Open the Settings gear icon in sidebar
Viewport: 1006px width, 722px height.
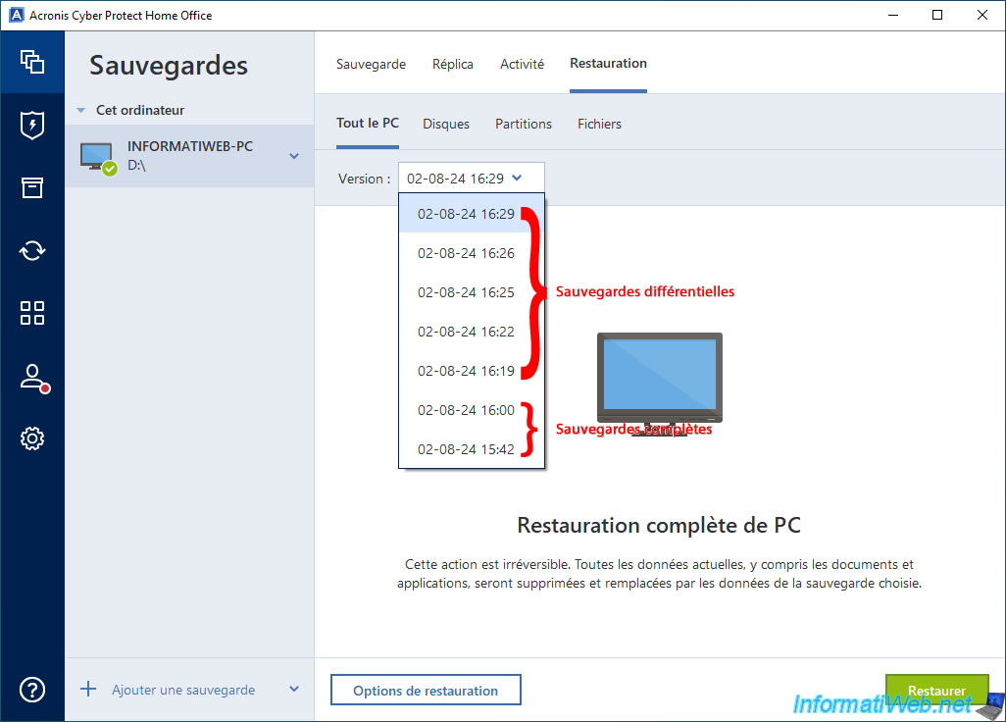[x=32, y=438]
